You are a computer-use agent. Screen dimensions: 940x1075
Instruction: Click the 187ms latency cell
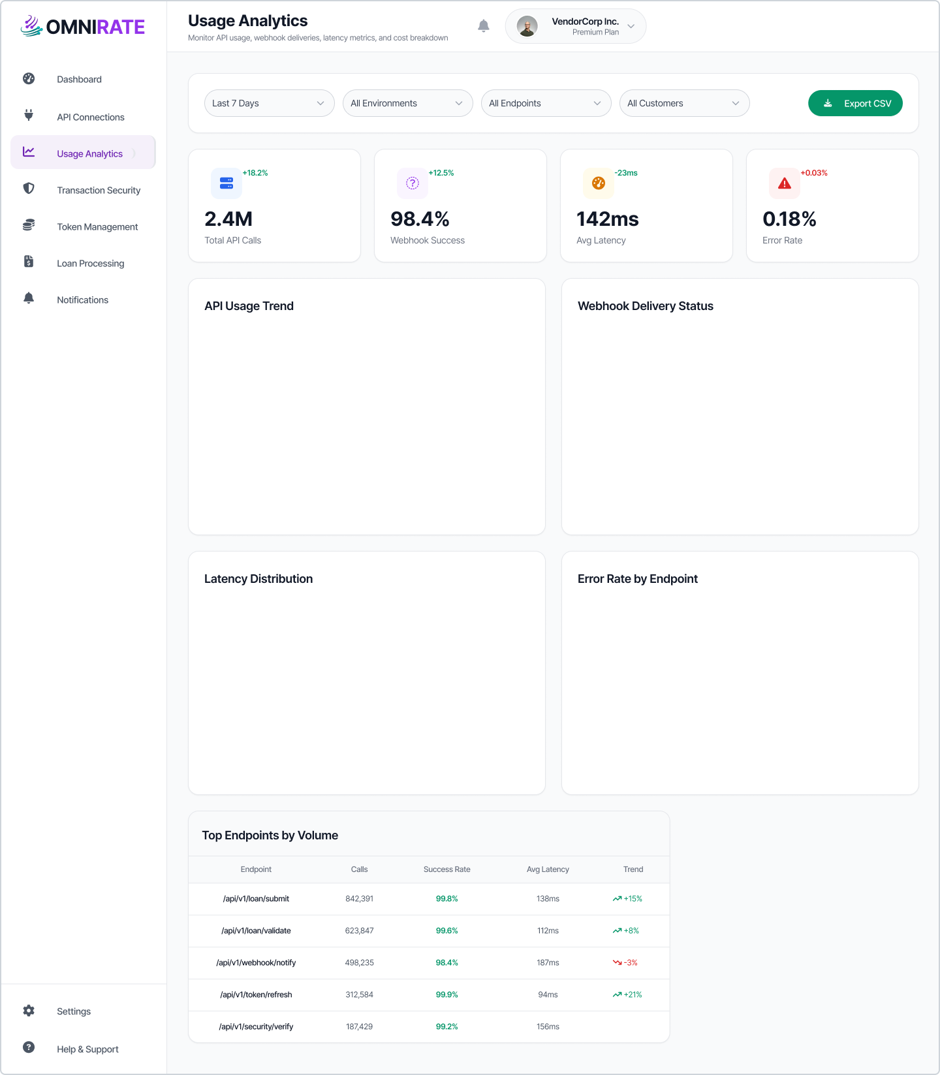pos(548,963)
